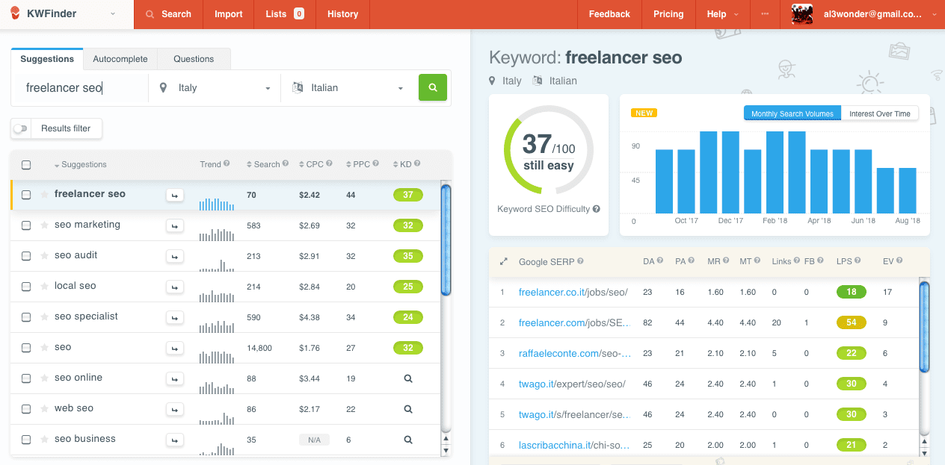Star the 'freelancer seo' keyword
945x465 pixels.
click(x=44, y=195)
